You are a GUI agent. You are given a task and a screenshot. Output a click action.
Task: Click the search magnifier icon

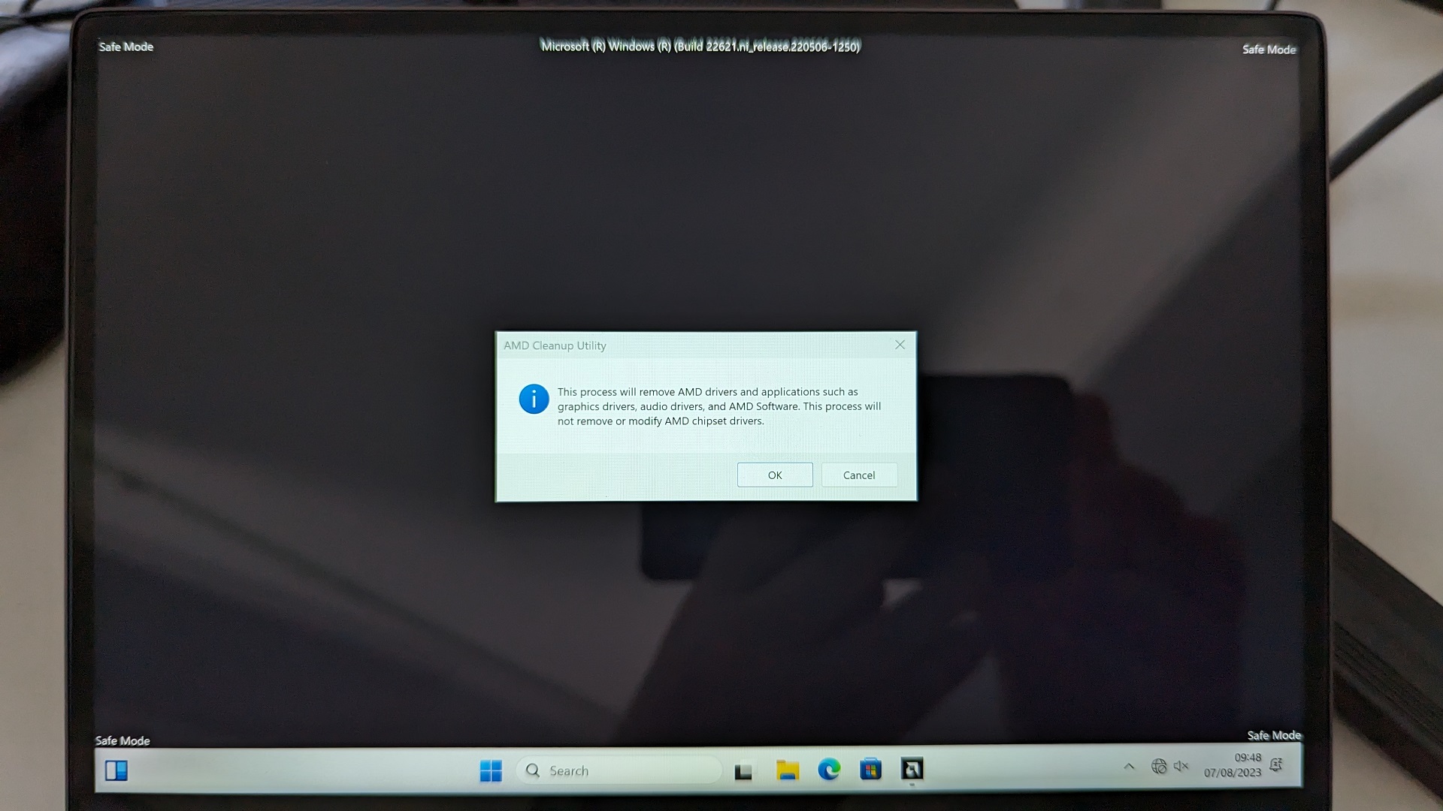coord(533,770)
